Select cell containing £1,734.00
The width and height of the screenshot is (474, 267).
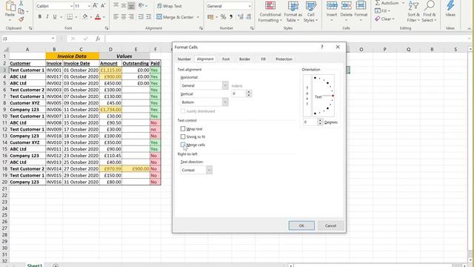point(110,109)
